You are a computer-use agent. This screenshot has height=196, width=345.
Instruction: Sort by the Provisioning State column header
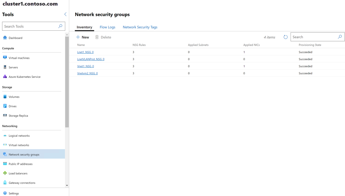click(x=310, y=45)
